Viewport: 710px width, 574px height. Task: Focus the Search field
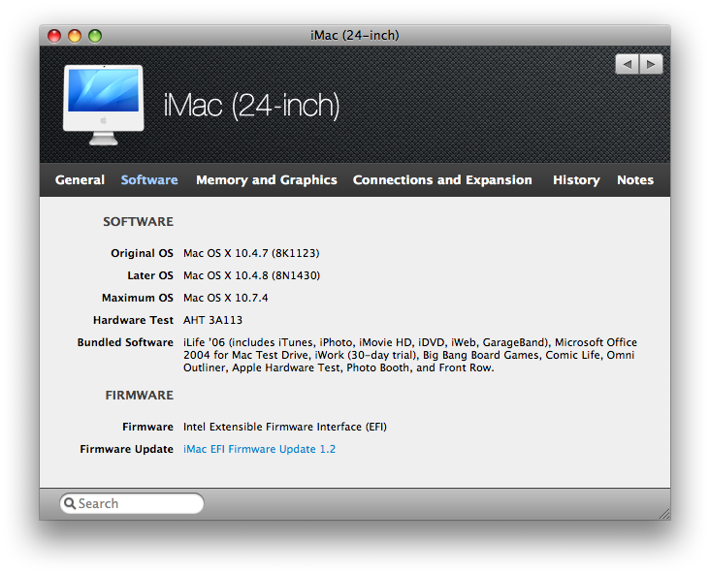click(132, 503)
